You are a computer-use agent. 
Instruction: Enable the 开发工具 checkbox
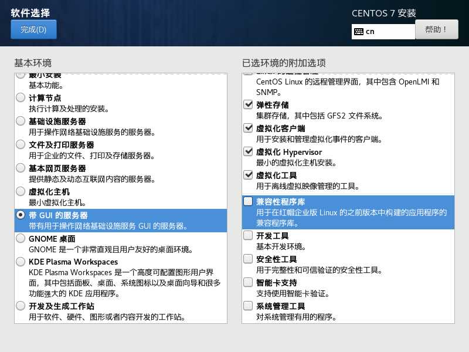click(248, 235)
